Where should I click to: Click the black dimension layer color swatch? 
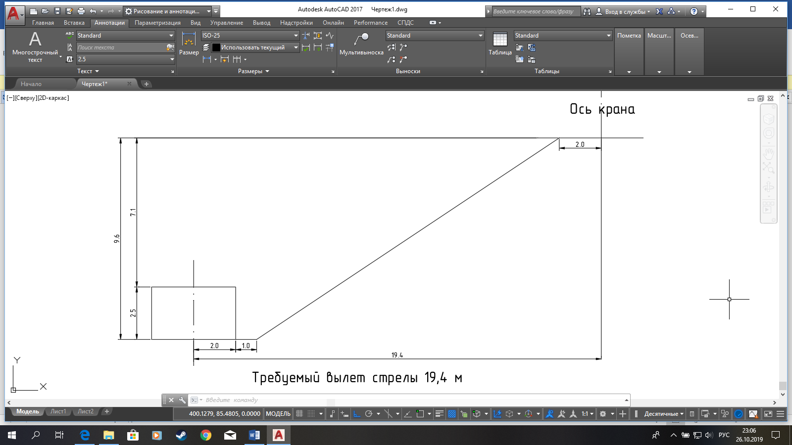(x=216, y=47)
